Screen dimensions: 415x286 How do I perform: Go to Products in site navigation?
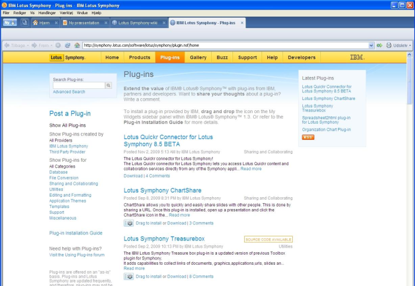point(139,57)
